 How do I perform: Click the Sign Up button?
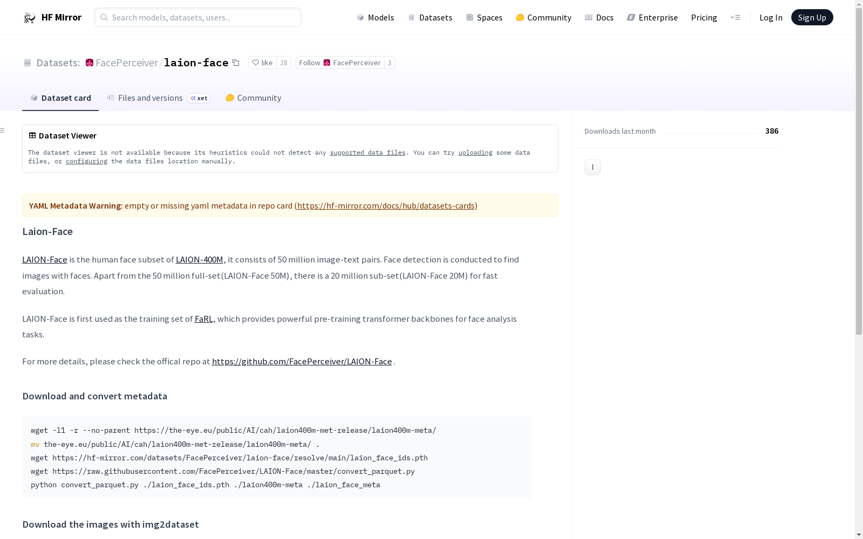click(x=812, y=17)
